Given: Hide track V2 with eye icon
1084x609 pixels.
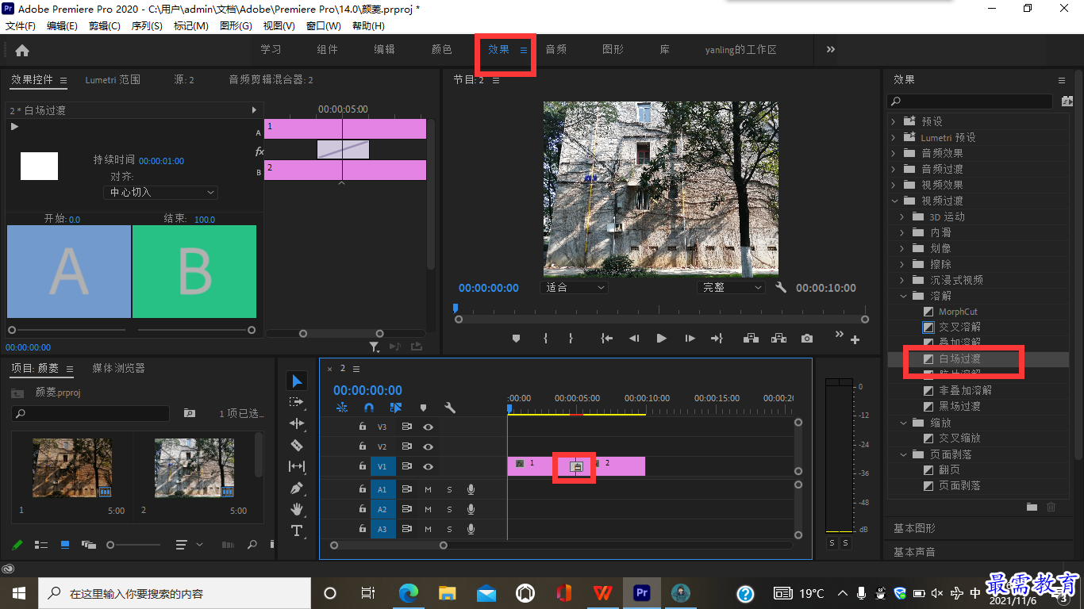Looking at the screenshot, I should click(x=428, y=447).
